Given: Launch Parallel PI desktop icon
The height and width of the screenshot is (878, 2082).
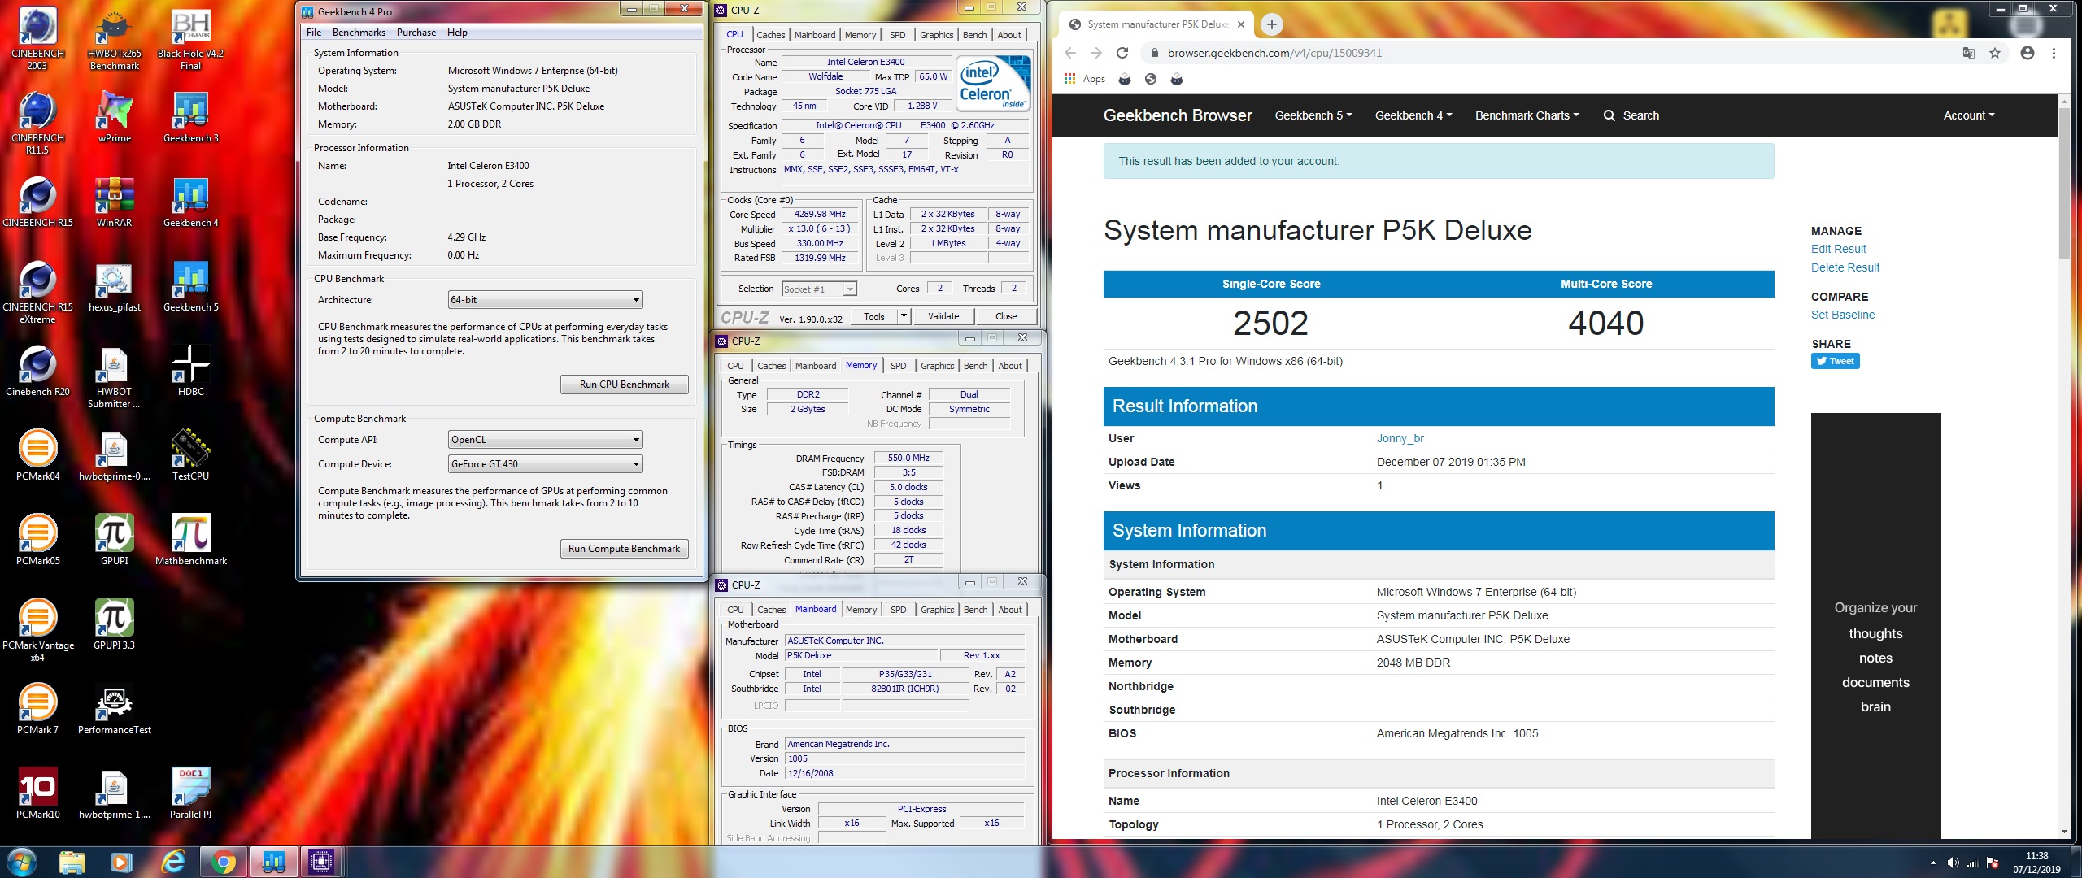Looking at the screenshot, I should coord(190,793).
